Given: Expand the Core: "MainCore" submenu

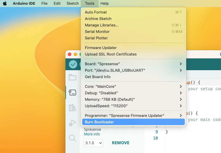Looking at the screenshot, I should [133, 87].
